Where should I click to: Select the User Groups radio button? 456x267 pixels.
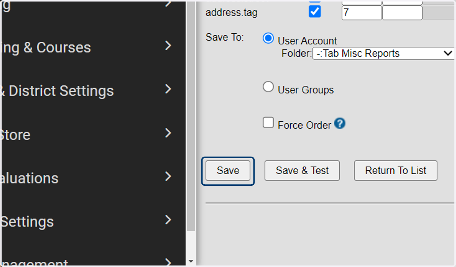(268, 87)
